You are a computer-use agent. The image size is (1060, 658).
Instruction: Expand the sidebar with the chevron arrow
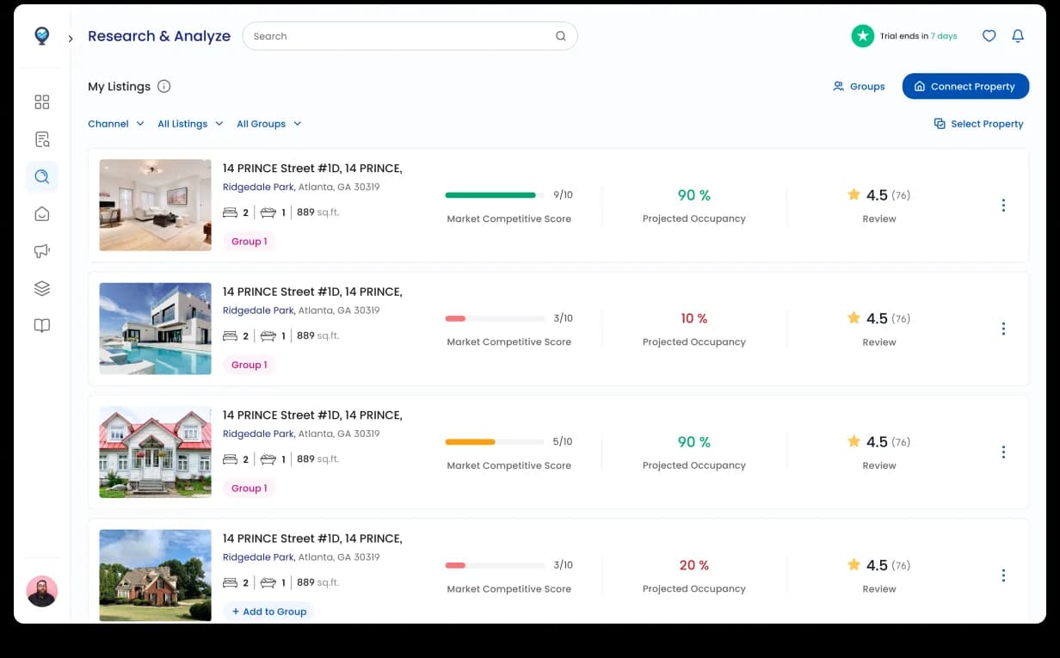pos(70,39)
